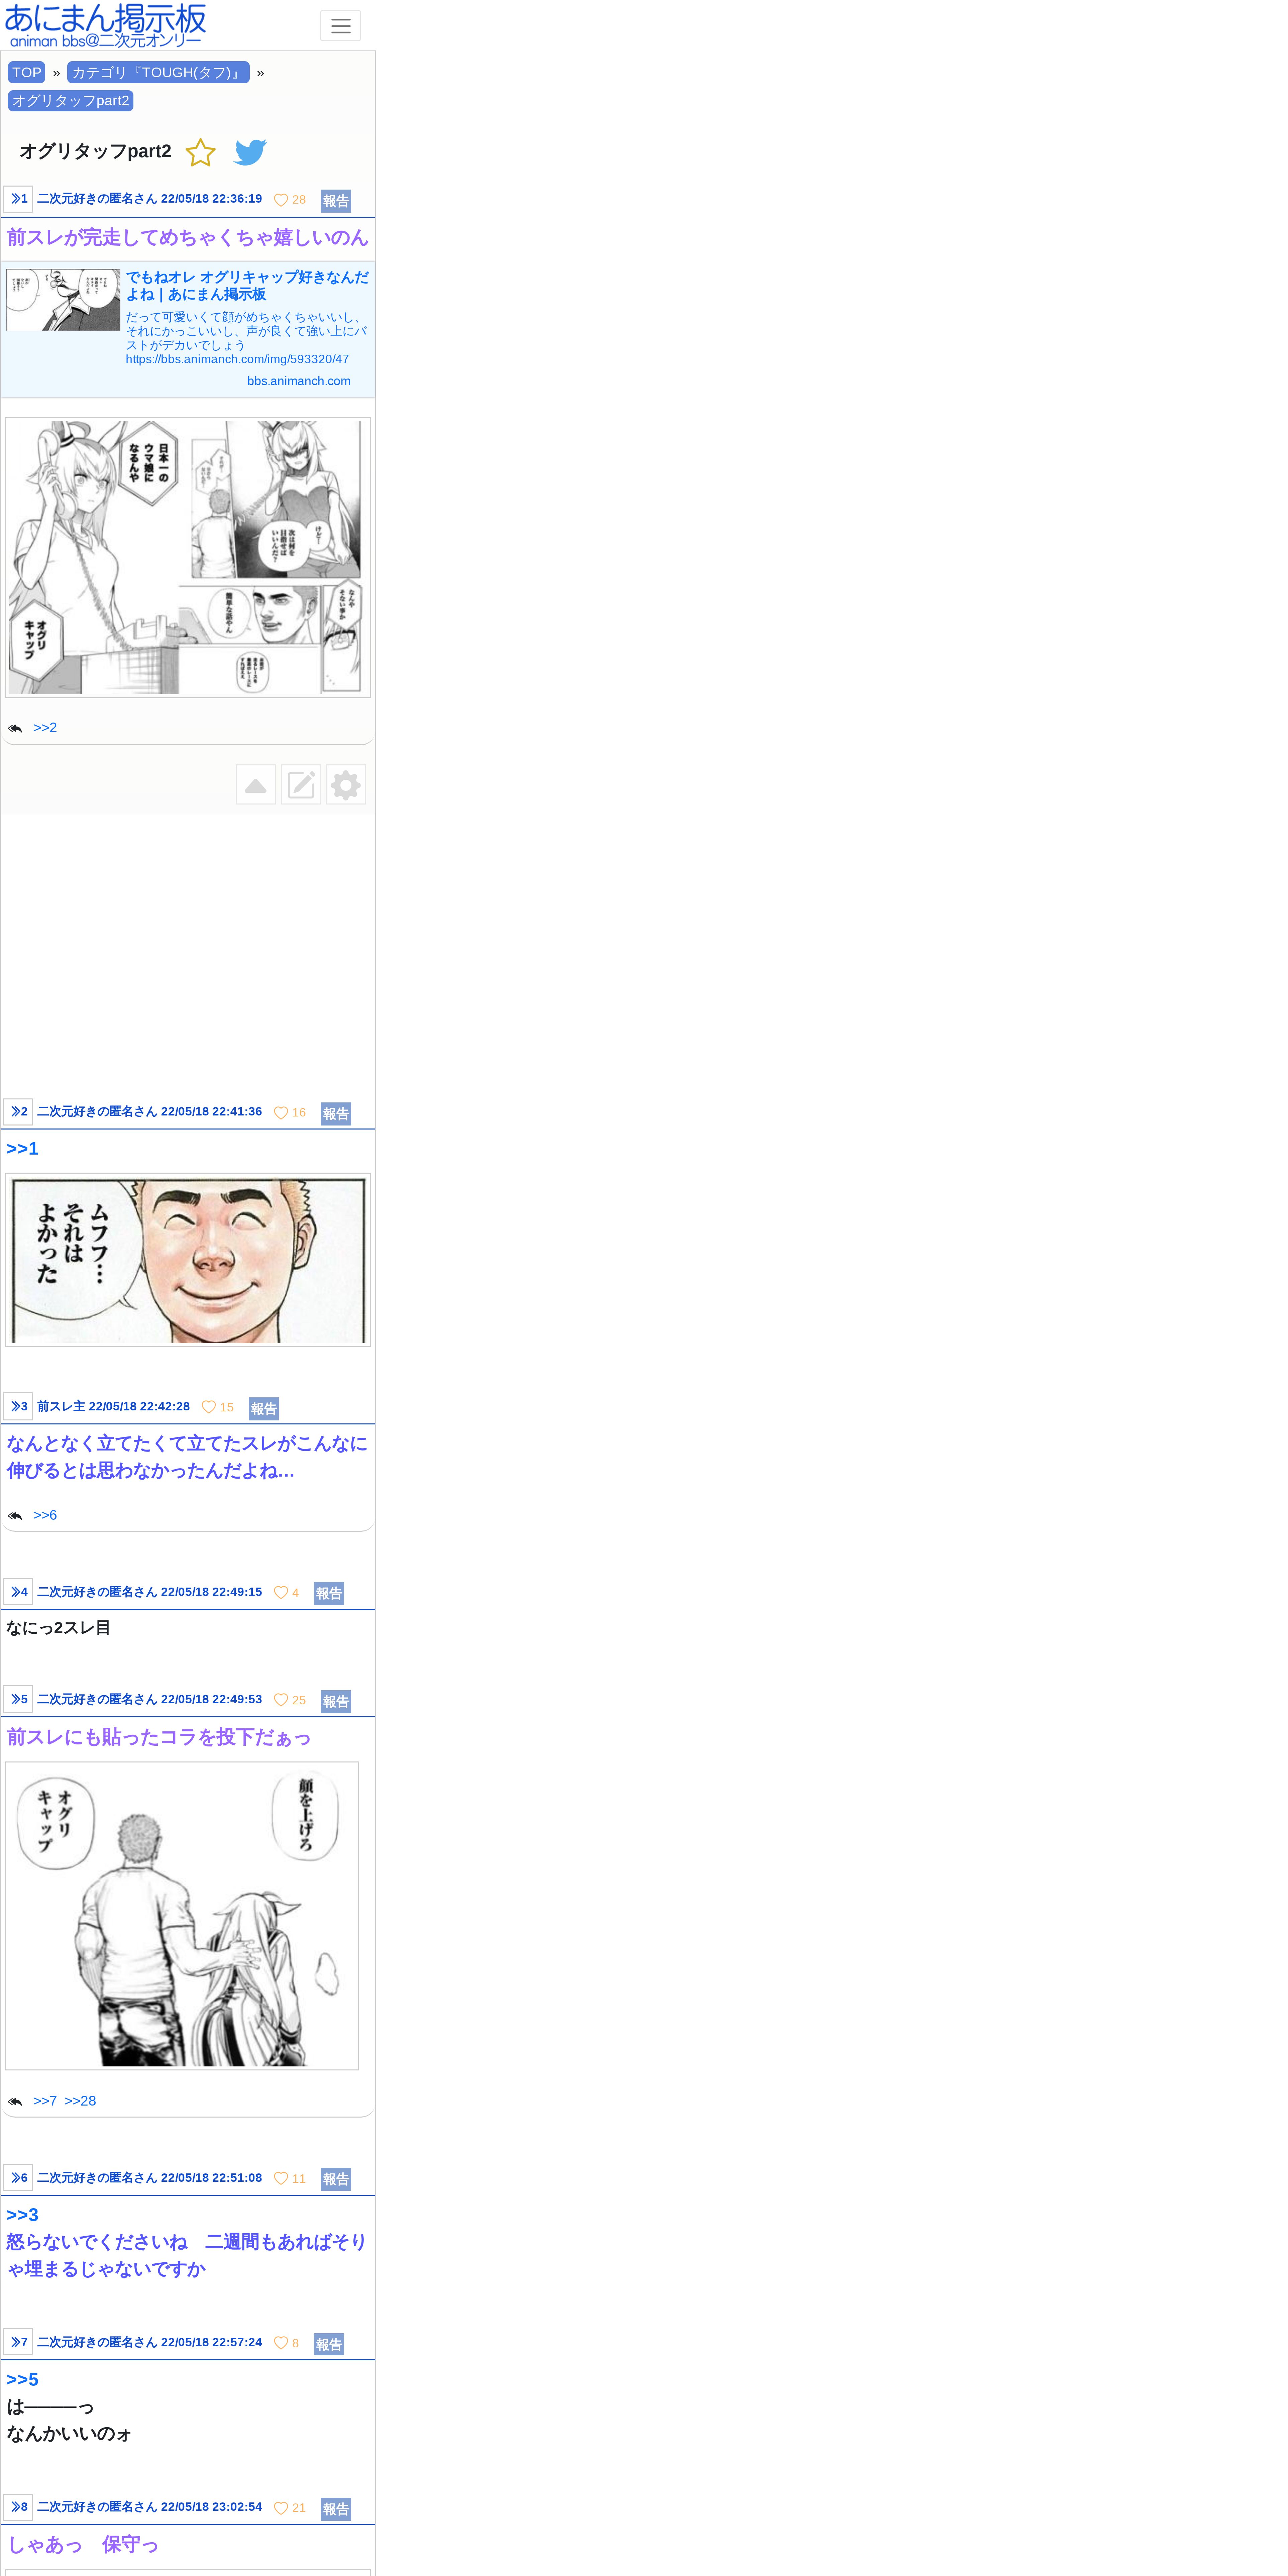Open settings gear icon
The image size is (1288, 2576).
click(346, 785)
